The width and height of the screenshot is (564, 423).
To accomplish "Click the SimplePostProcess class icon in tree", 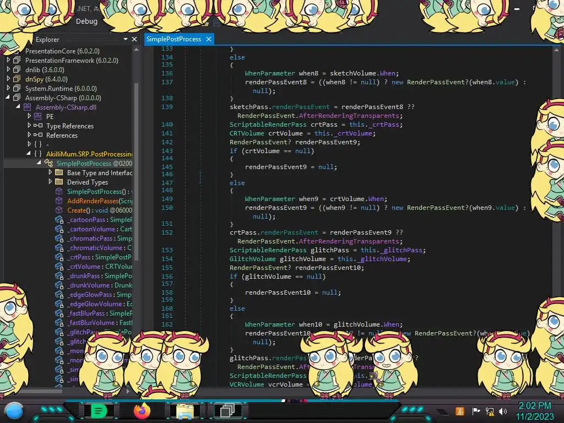I will [48, 163].
